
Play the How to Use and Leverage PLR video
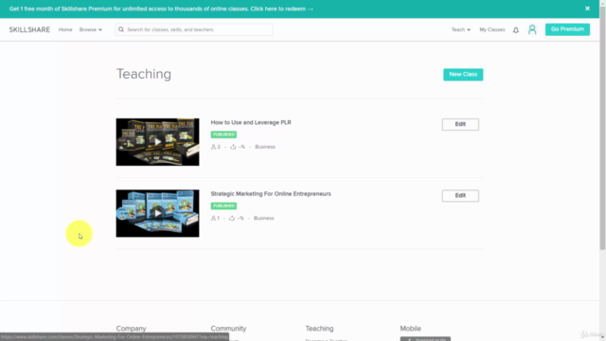point(158,142)
